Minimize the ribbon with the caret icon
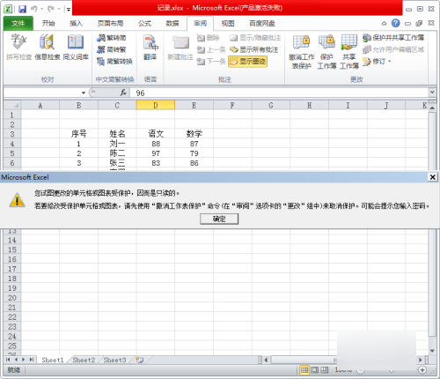440x379 pixels. 384,23
